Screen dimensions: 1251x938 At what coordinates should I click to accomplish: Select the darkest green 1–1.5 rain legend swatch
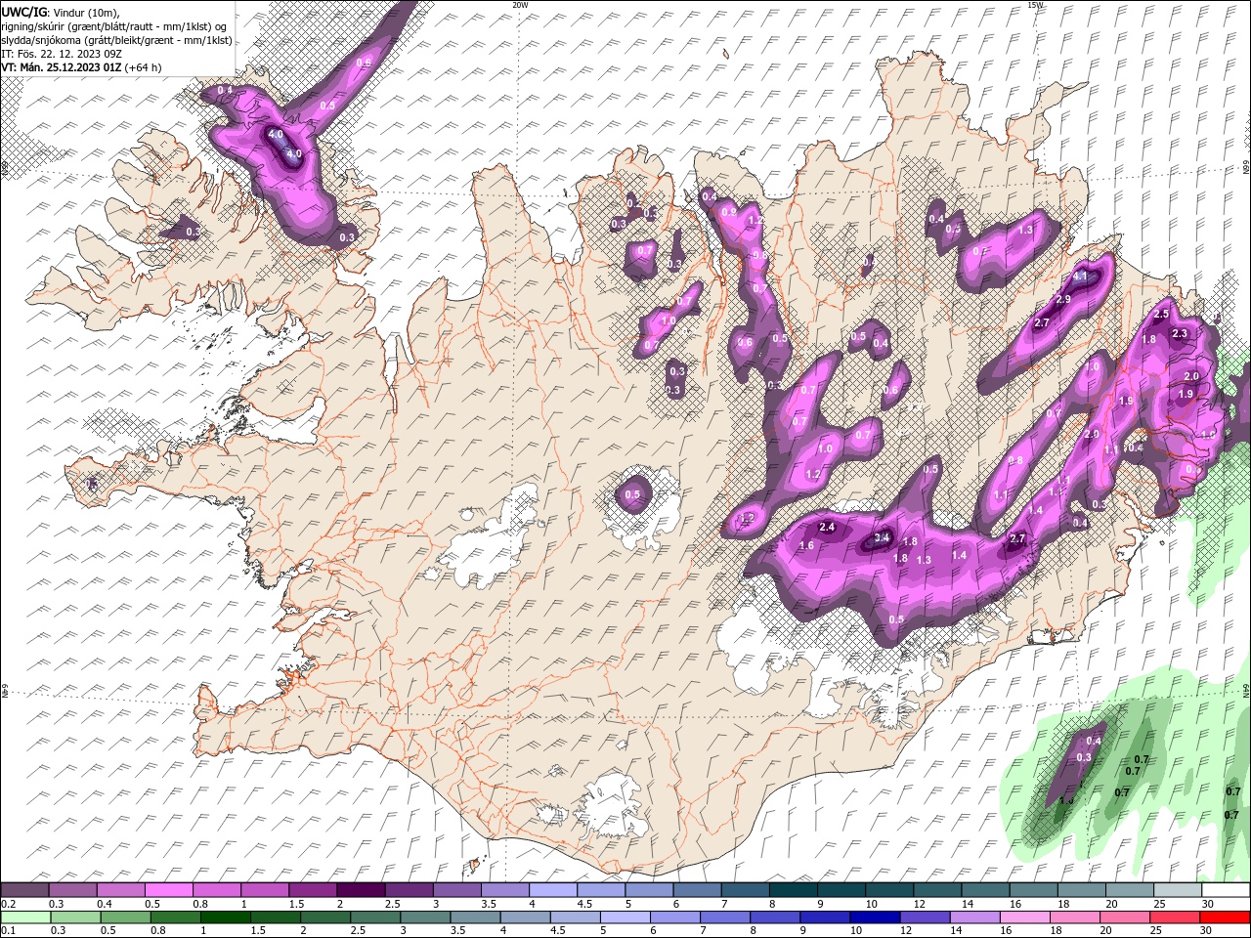pyautogui.click(x=226, y=917)
